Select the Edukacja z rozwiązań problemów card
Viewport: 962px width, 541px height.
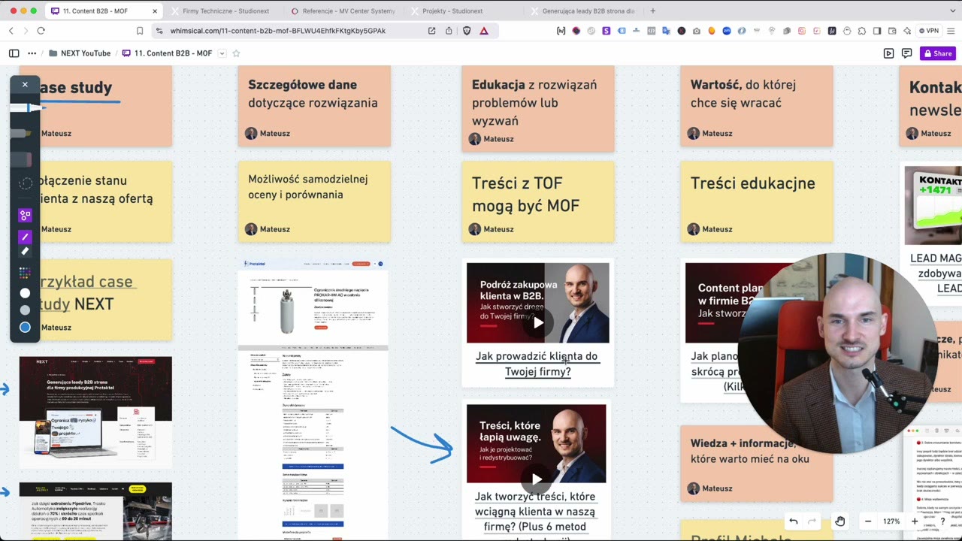[538, 109]
